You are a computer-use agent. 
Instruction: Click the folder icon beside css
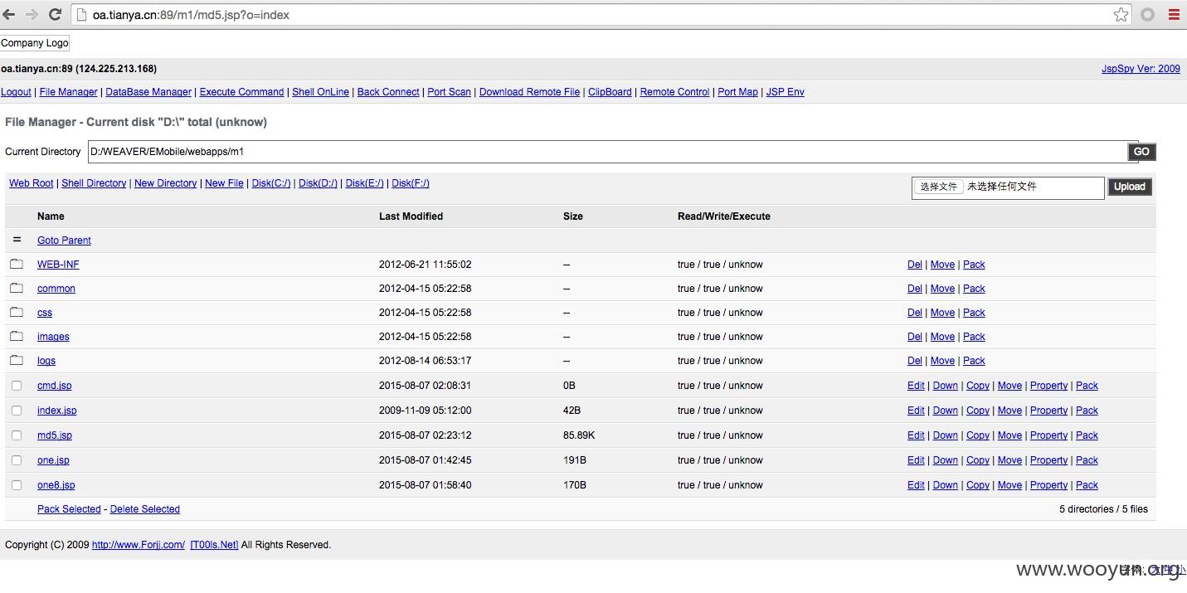tap(17, 312)
